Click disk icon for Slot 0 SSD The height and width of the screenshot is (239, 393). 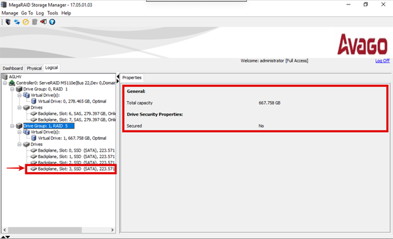[x=34, y=150]
